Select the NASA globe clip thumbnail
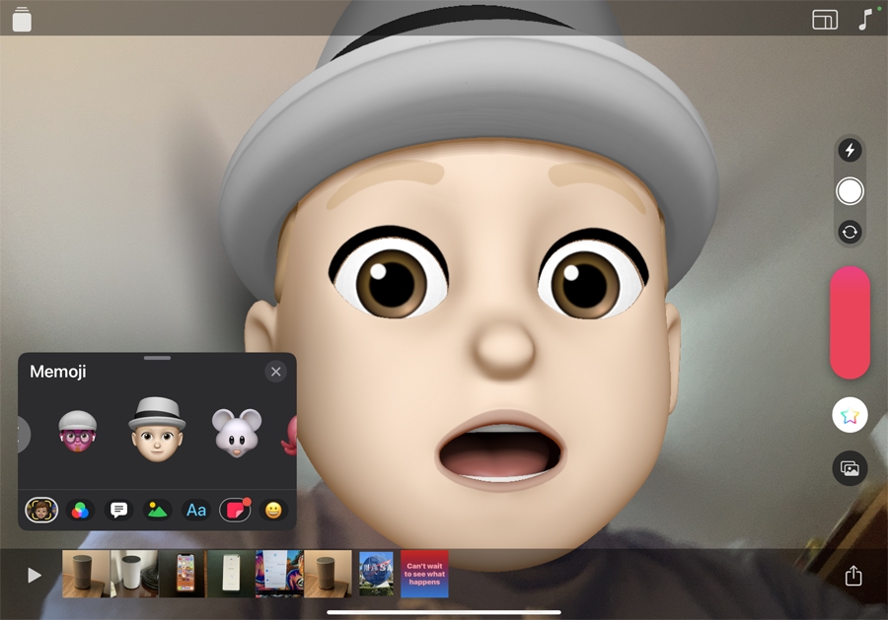Screen dimensions: 888x620 click(x=376, y=574)
